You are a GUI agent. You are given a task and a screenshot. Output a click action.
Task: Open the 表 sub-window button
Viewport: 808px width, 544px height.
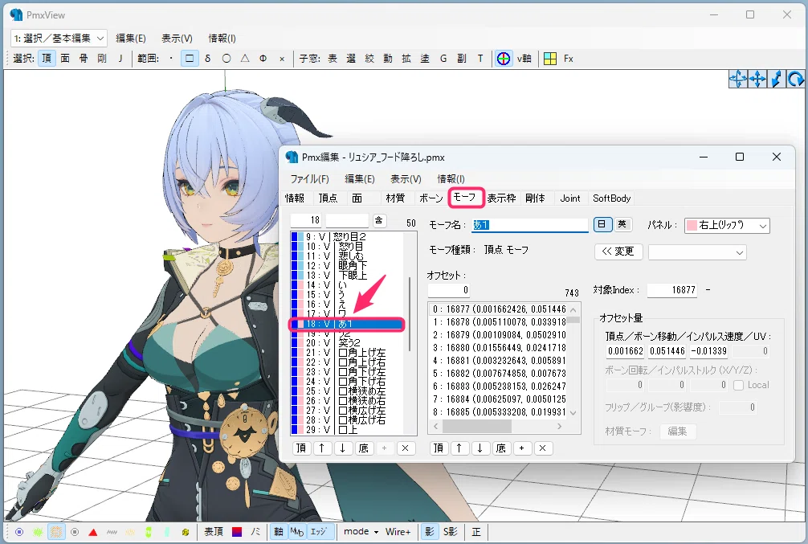(x=333, y=59)
